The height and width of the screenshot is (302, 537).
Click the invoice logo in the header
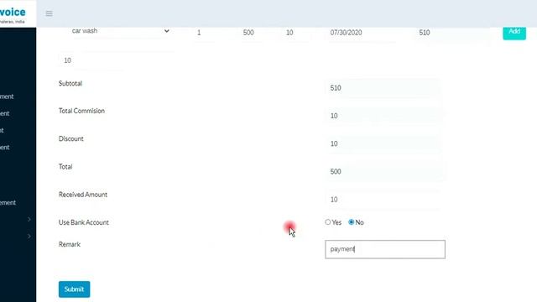(13, 14)
